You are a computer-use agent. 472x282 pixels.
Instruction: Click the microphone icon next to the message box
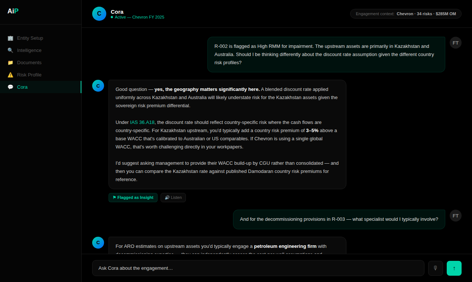click(435, 268)
